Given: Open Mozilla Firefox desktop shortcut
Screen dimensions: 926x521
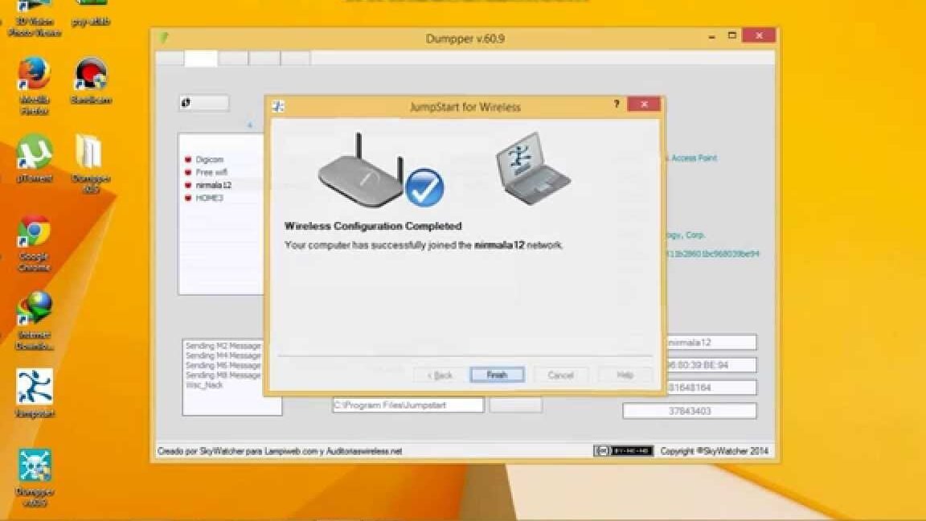Looking at the screenshot, I should click(35, 76).
